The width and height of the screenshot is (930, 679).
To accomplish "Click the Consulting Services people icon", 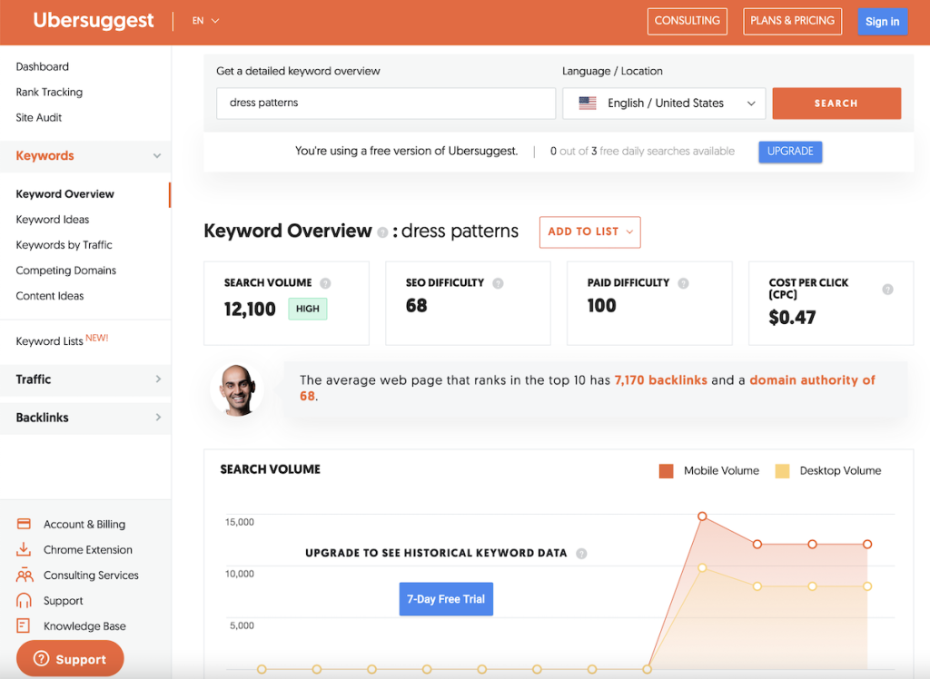I will click(25, 575).
